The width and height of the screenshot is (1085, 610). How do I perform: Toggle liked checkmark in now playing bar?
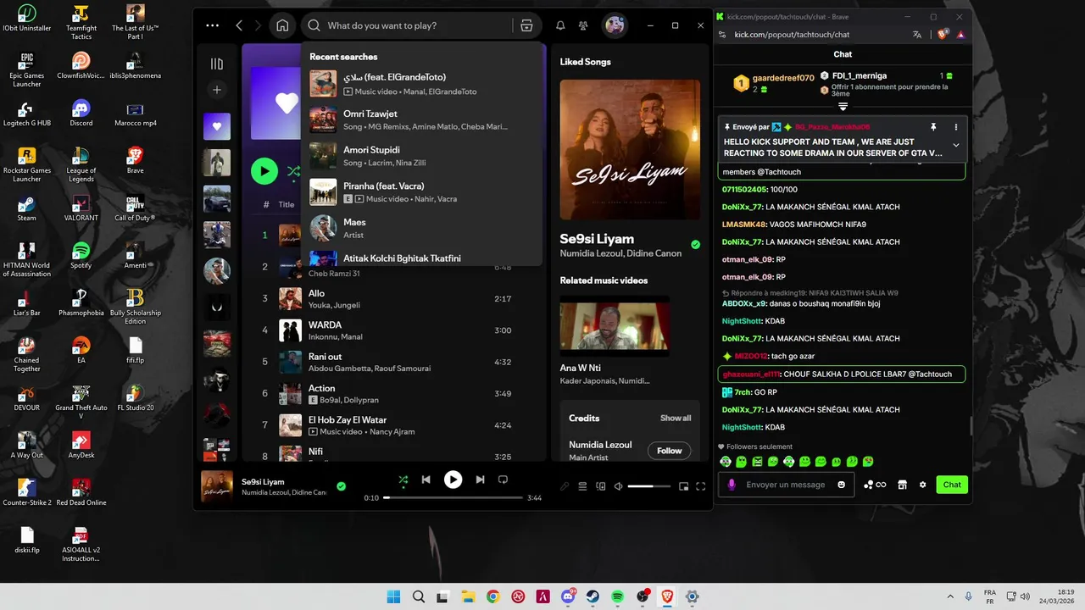pos(341,486)
